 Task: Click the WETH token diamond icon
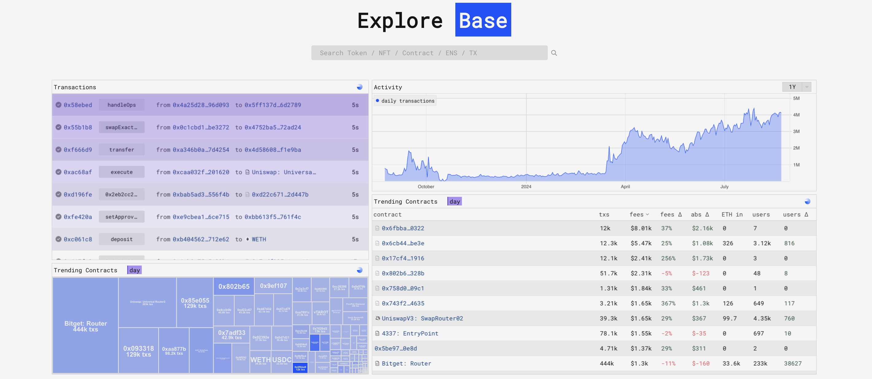(247, 239)
